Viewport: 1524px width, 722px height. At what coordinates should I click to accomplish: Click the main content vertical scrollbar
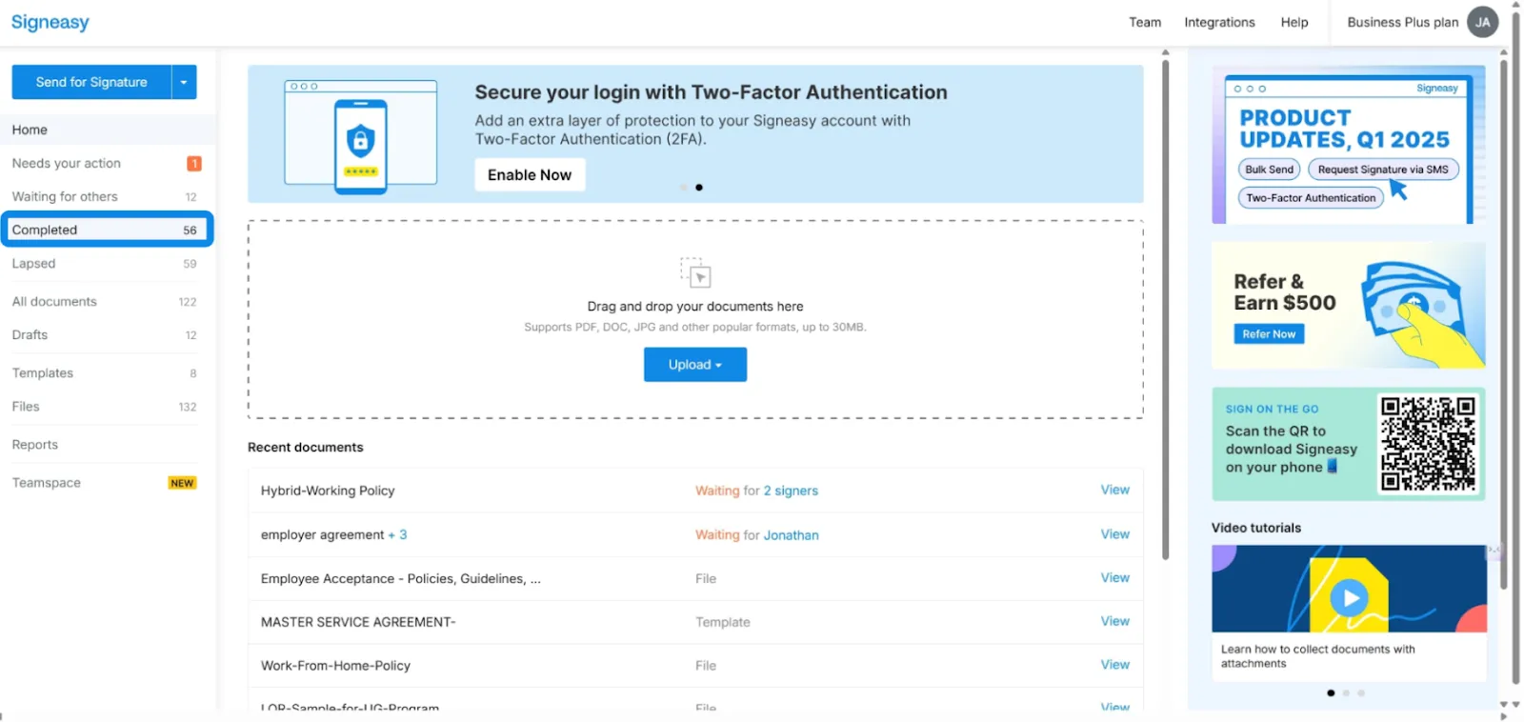1165,310
